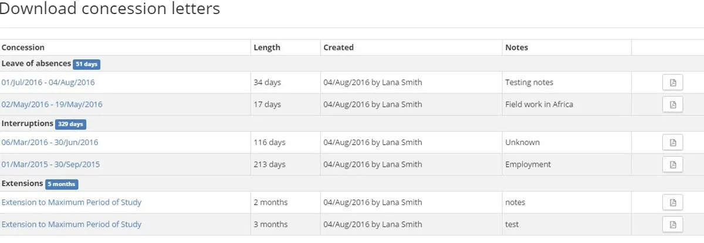The height and width of the screenshot is (243, 704).
Task: Download PDF for Field work in Africa leave
Action: click(672, 104)
